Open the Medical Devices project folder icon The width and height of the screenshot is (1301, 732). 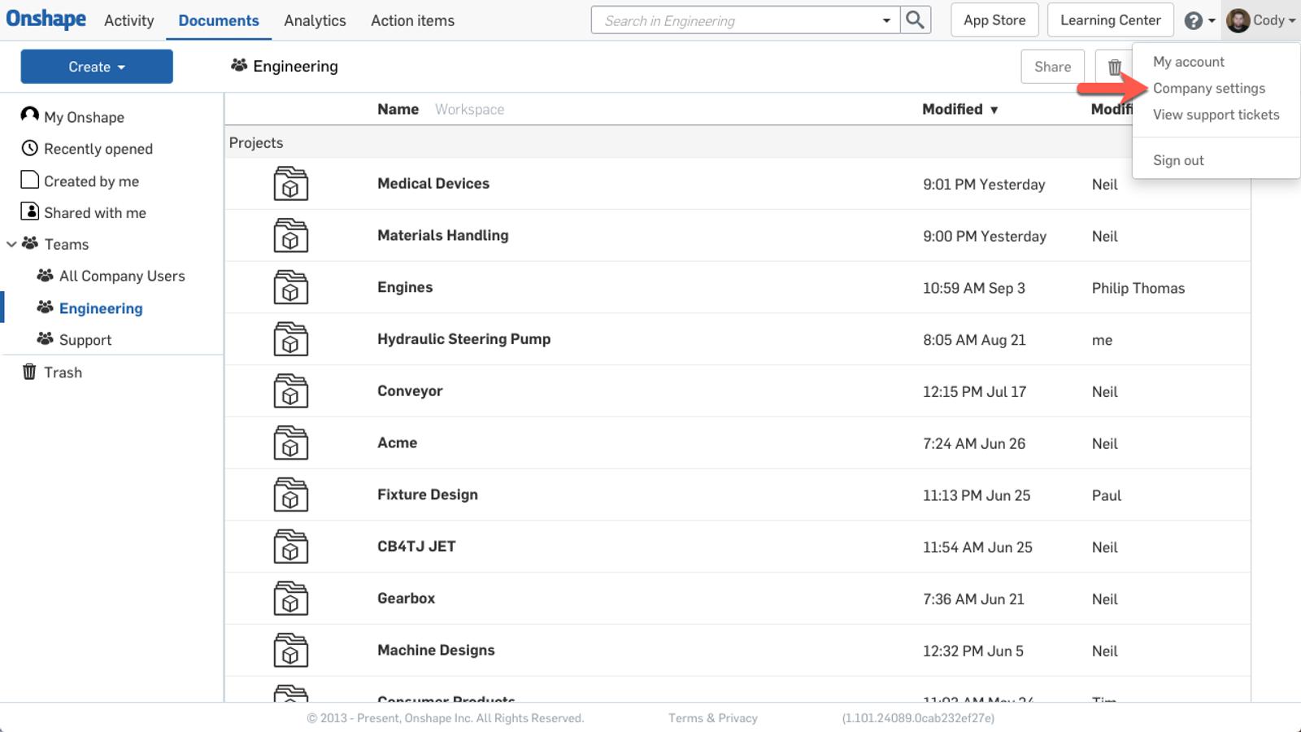[291, 184]
